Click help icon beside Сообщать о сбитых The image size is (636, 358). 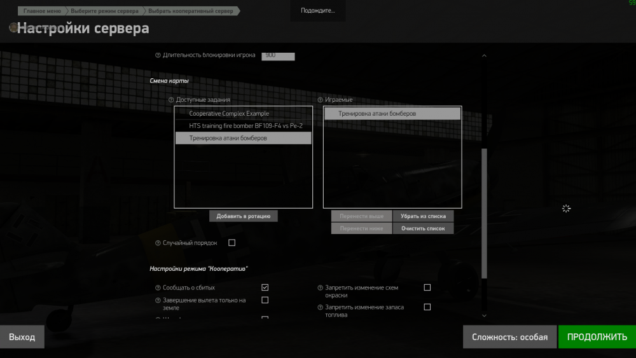click(x=158, y=287)
